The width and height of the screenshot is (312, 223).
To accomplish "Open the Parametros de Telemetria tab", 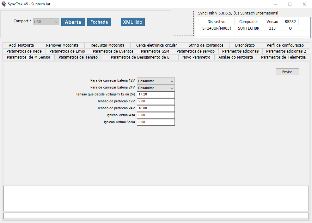I will coord(283,57).
